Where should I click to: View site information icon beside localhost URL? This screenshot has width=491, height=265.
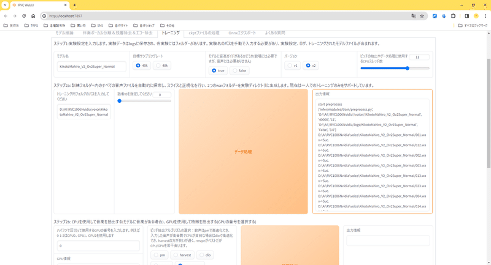pos(44,16)
